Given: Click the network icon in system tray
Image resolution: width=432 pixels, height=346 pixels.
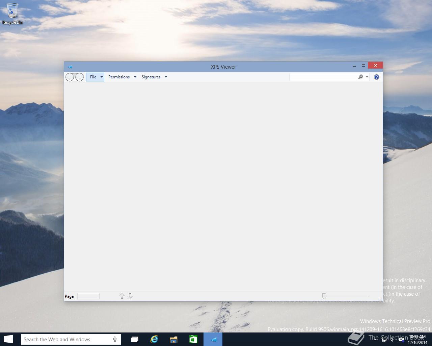Looking at the screenshot, I should [384, 340].
